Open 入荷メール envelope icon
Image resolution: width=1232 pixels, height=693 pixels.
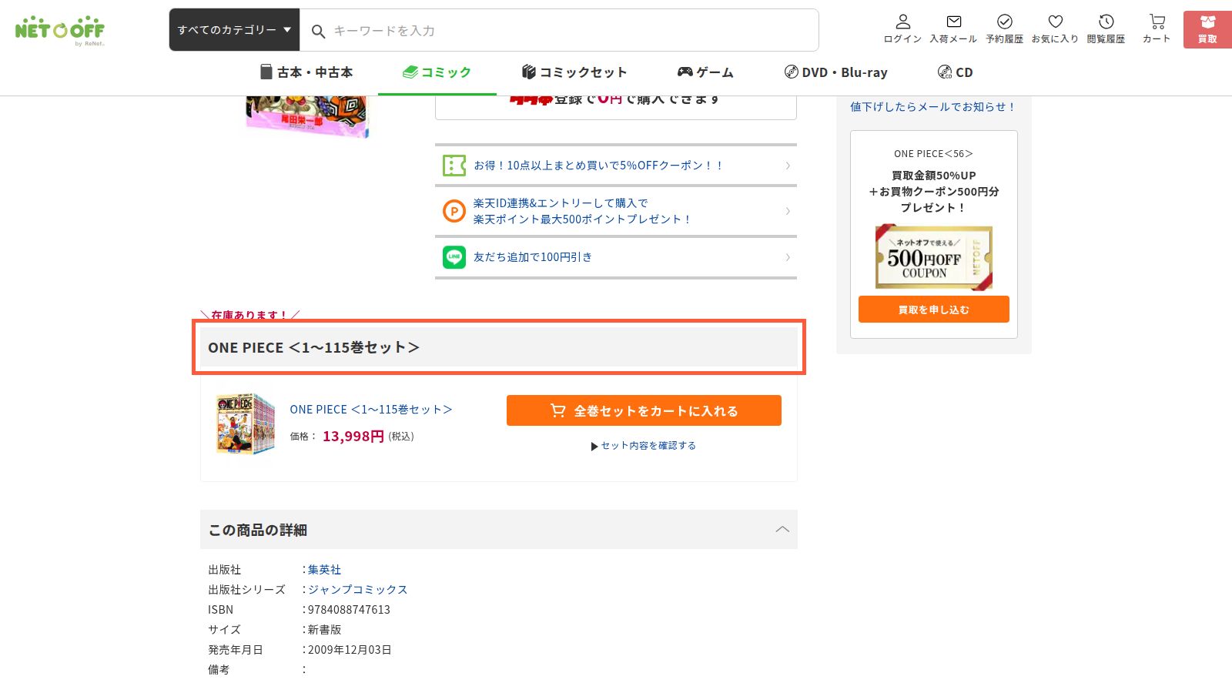953,29
